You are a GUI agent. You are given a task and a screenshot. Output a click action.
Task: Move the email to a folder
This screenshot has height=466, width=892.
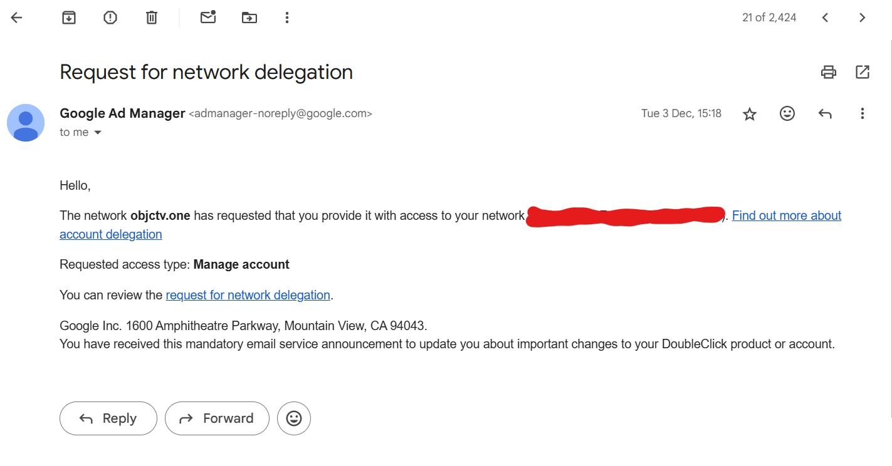pyautogui.click(x=249, y=18)
